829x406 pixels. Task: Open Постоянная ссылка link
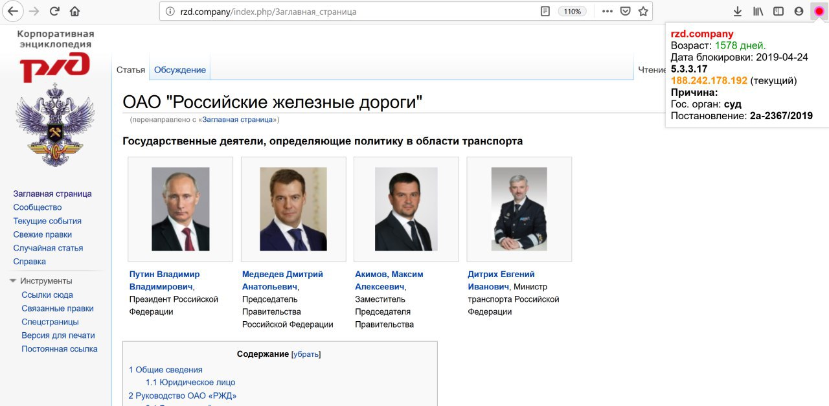(x=60, y=349)
